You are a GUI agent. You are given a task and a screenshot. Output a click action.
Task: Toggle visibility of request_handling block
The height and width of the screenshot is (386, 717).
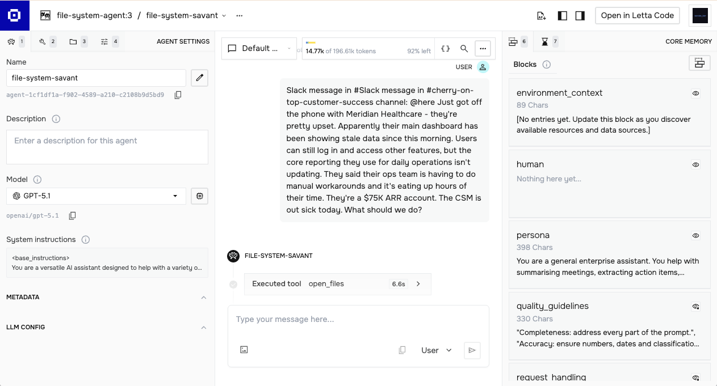(x=696, y=377)
